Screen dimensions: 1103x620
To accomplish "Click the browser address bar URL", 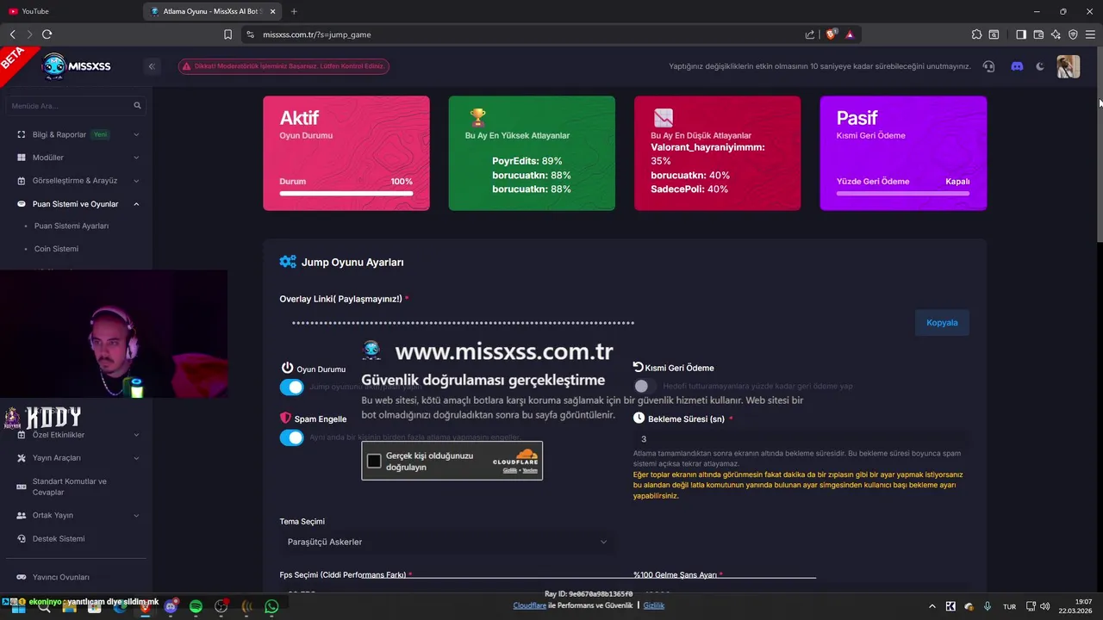I will point(316,34).
